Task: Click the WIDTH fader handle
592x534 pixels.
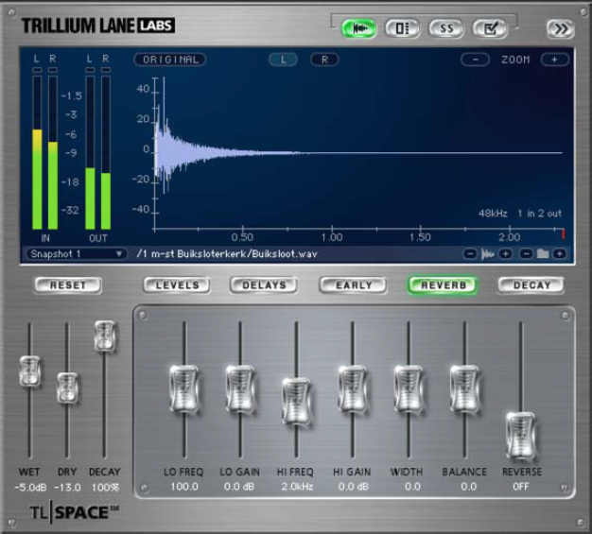Action: coord(409,388)
